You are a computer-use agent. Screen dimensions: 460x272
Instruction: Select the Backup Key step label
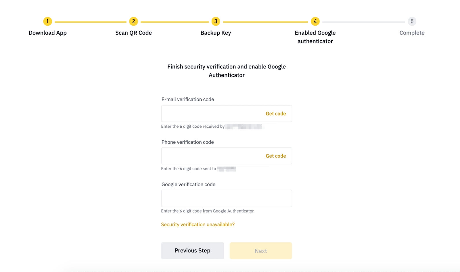point(216,33)
